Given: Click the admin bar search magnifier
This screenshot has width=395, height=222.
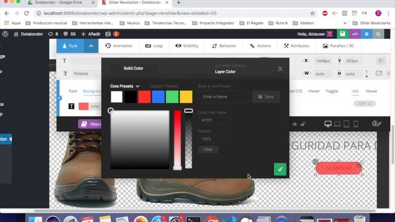Looking at the screenshot, I should tap(378, 34).
